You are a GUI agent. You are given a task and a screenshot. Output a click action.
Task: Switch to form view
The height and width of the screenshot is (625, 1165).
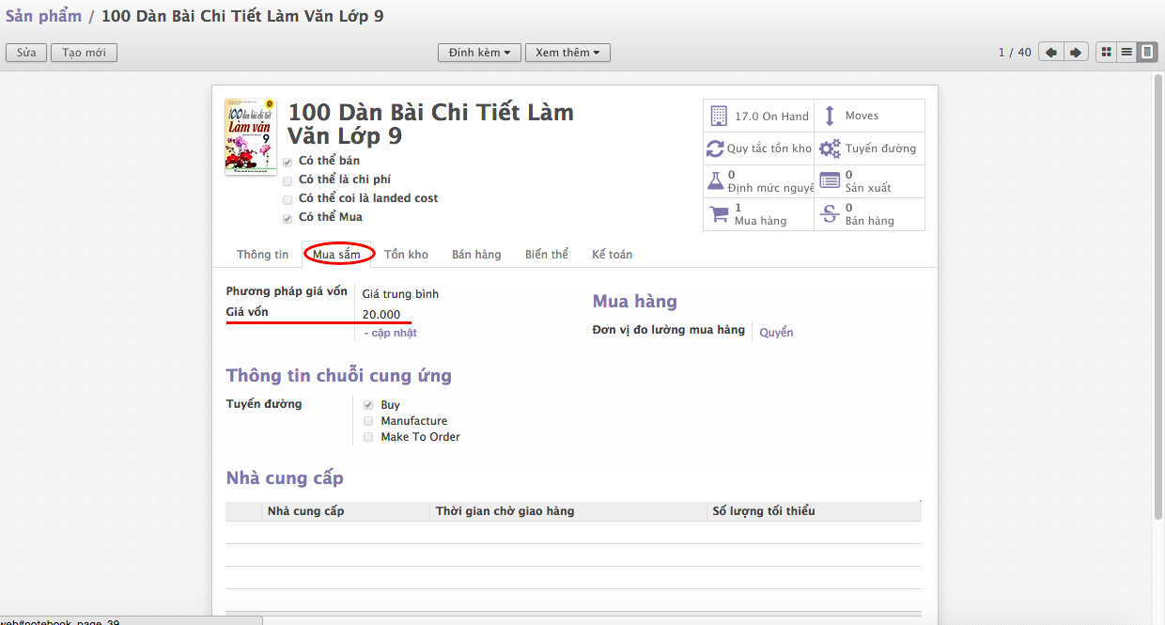point(1147,53)
